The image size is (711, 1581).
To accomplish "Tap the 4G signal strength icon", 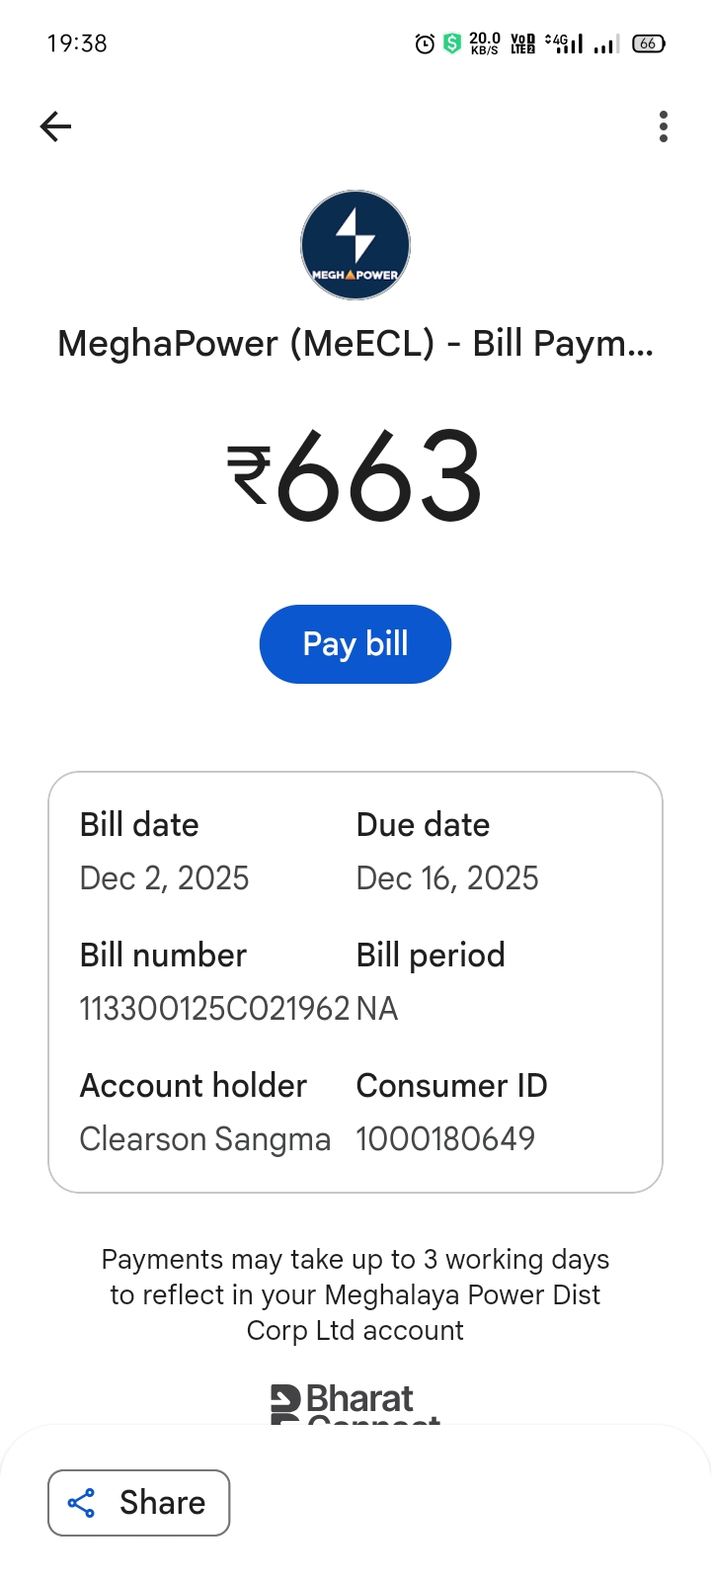I will 565,43.
